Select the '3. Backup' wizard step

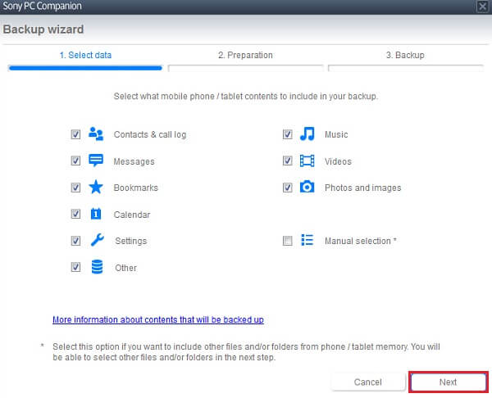[404, 56]
